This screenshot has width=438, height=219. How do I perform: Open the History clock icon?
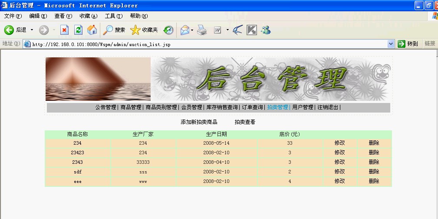click(x=168, y=30)
